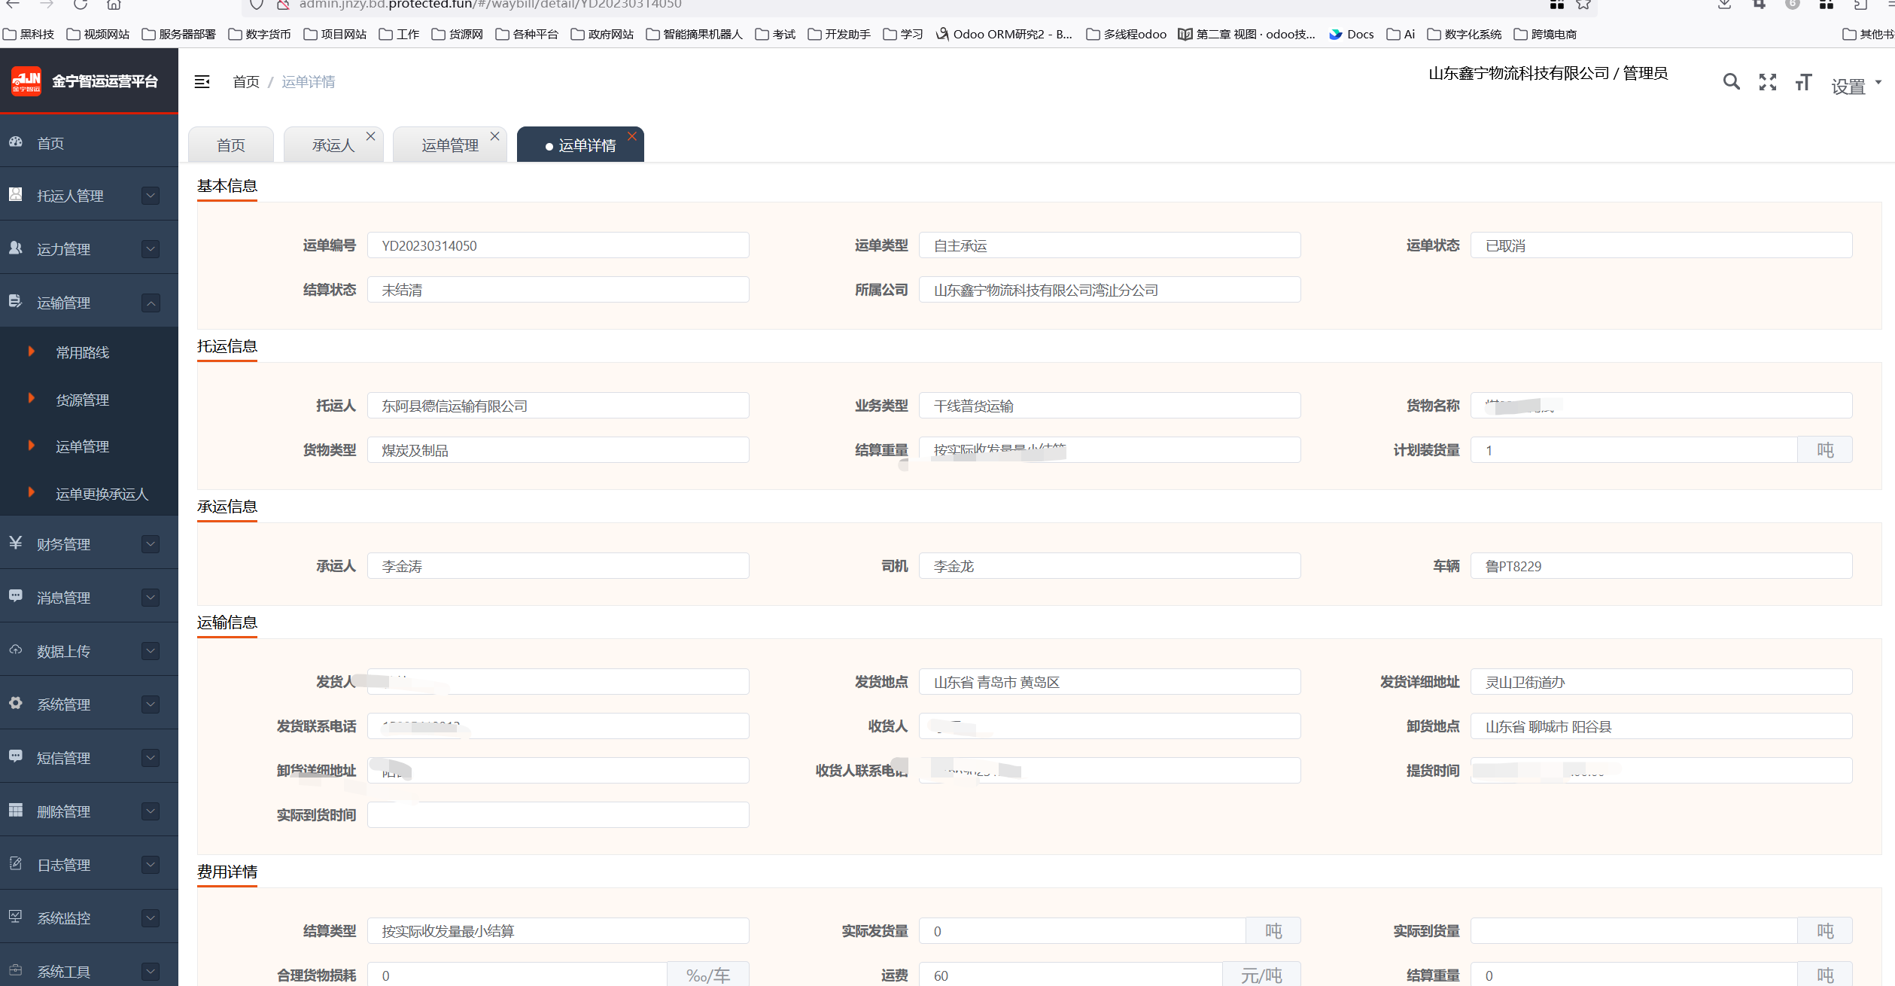
Task: Expand the 短信管理 chevron
Action: click(x=151, y=758)
